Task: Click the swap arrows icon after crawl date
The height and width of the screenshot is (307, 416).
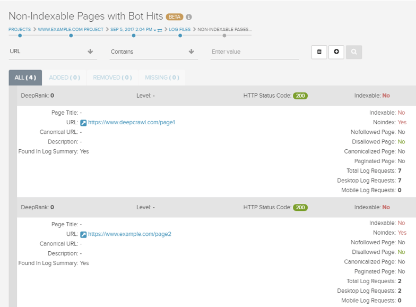Action: click(160, 30)
